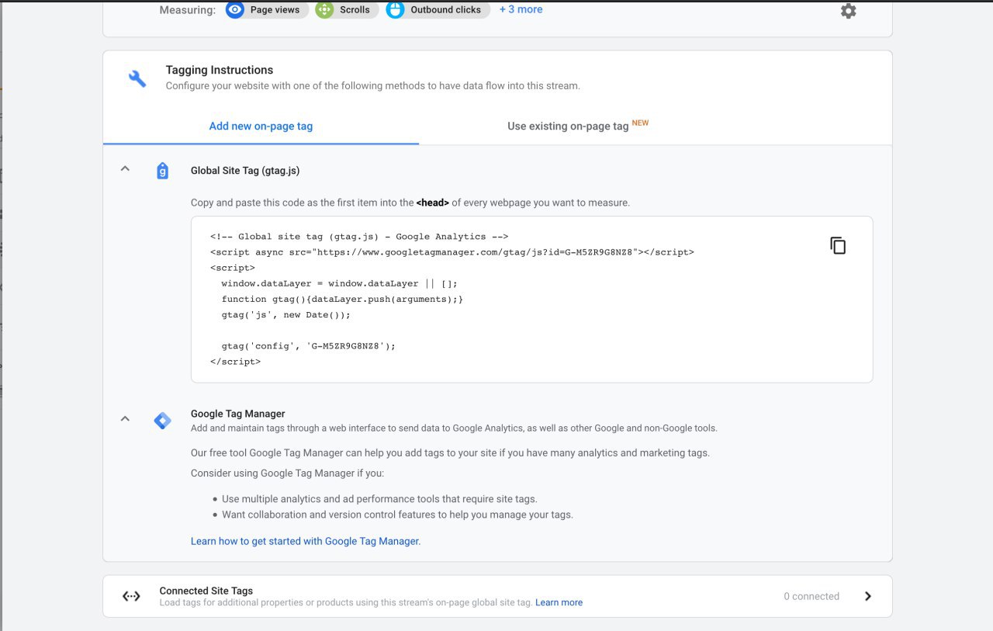Click the Scrolls green icon

coord(324,10)
